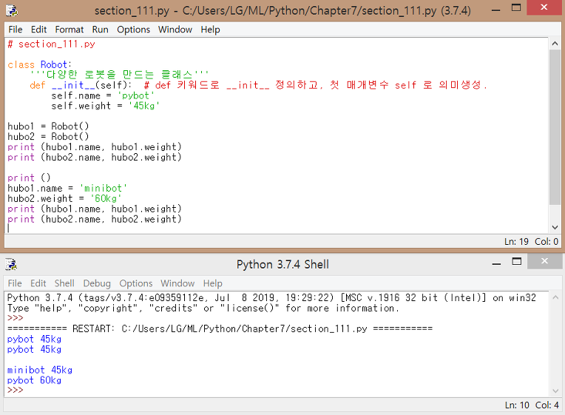
Task: Maximize the section_111.py editor window
Action: (516, 8)
